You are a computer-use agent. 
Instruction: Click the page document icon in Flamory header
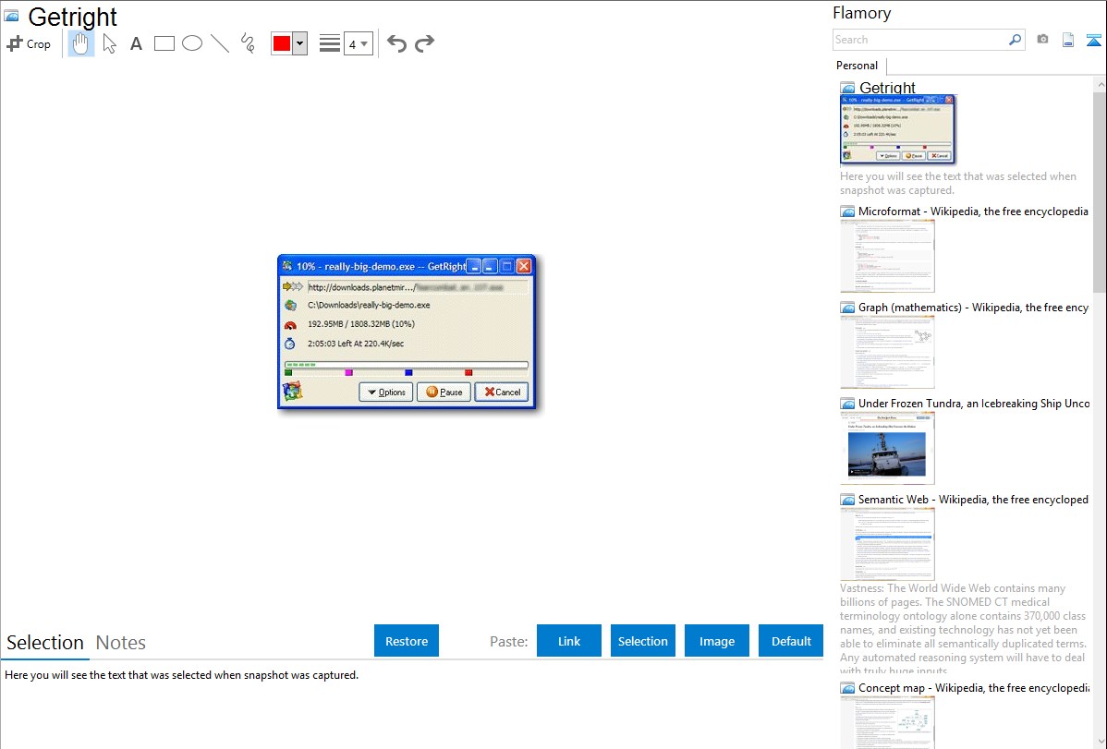click(1068, 40)
